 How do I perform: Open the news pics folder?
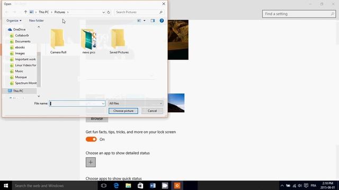pos(88,41)
